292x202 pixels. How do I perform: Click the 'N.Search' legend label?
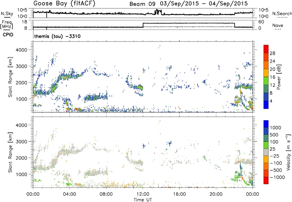pyautogui.click(x=282, y=13)
